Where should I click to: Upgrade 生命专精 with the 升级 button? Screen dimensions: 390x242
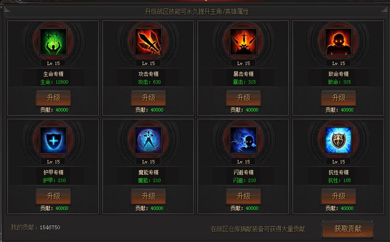(x=53, y=98)
